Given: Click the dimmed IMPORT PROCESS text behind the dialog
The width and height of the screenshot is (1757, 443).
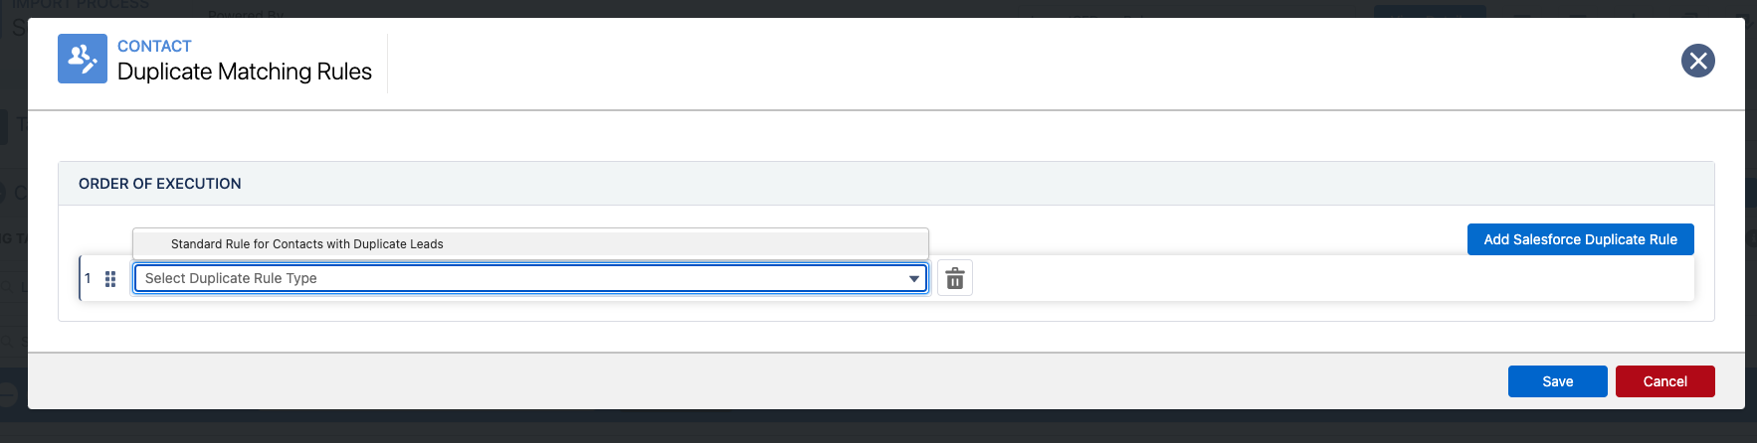Looking at the screenshot, I should pos(80,5).
